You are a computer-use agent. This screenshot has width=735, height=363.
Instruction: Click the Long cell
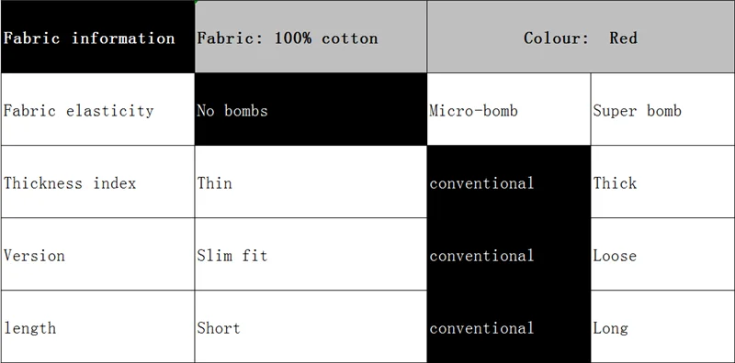(662, 326)
